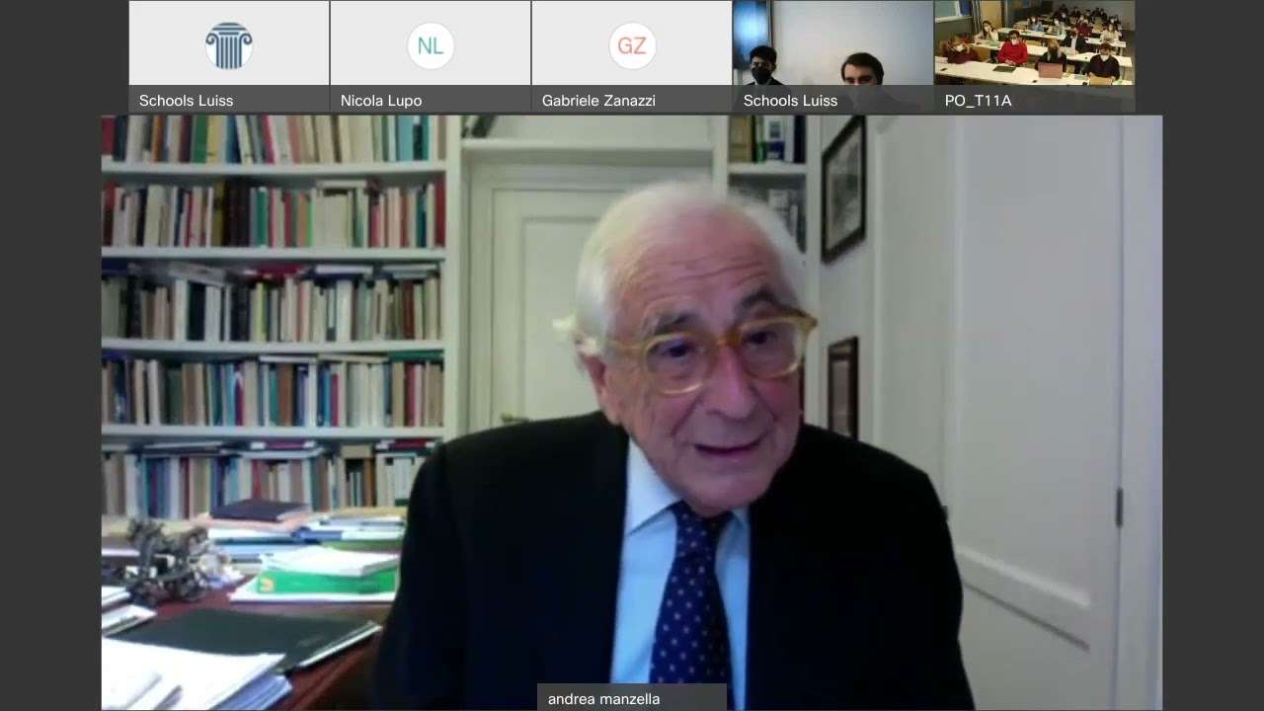This screenshot has width=1264, height=711.
Task: Click the Nicola Lupo name label
Action: point(381,100)
